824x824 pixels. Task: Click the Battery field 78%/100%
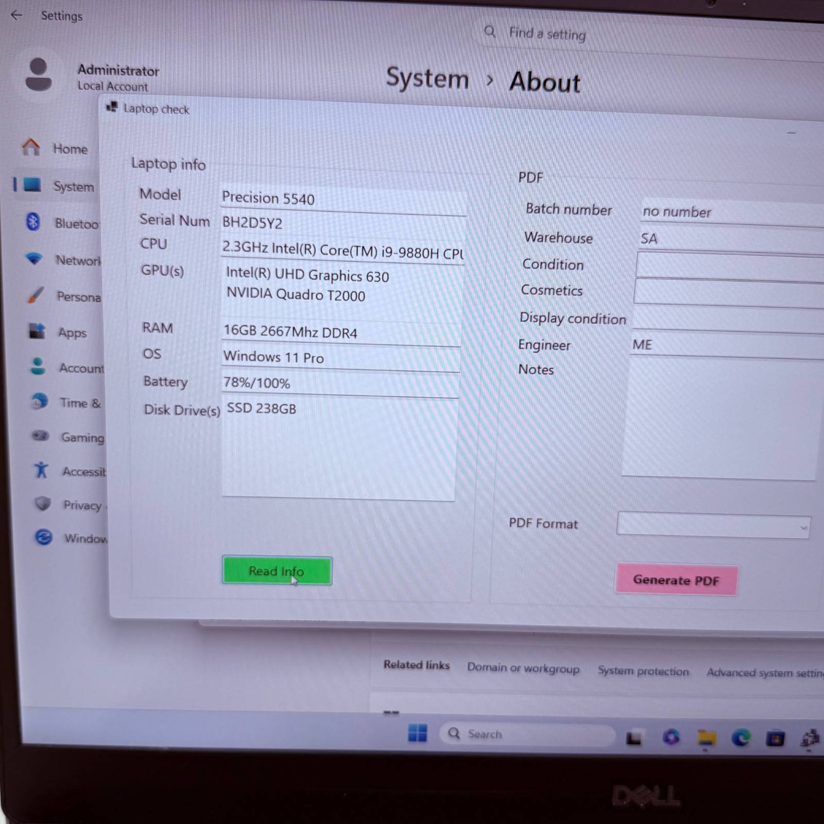[340, 384]
